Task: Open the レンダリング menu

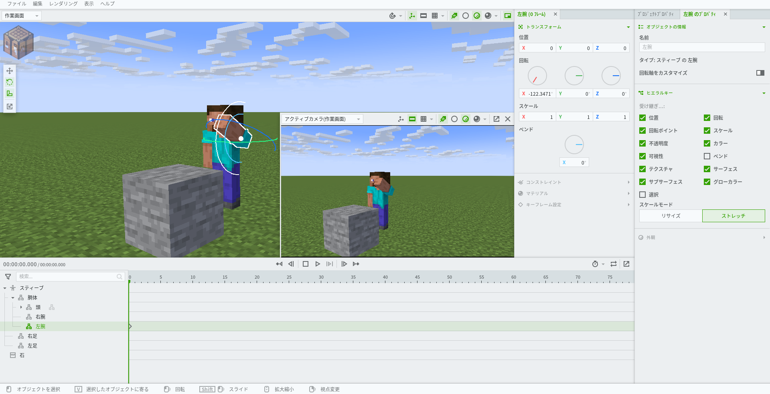Action: 63,4
